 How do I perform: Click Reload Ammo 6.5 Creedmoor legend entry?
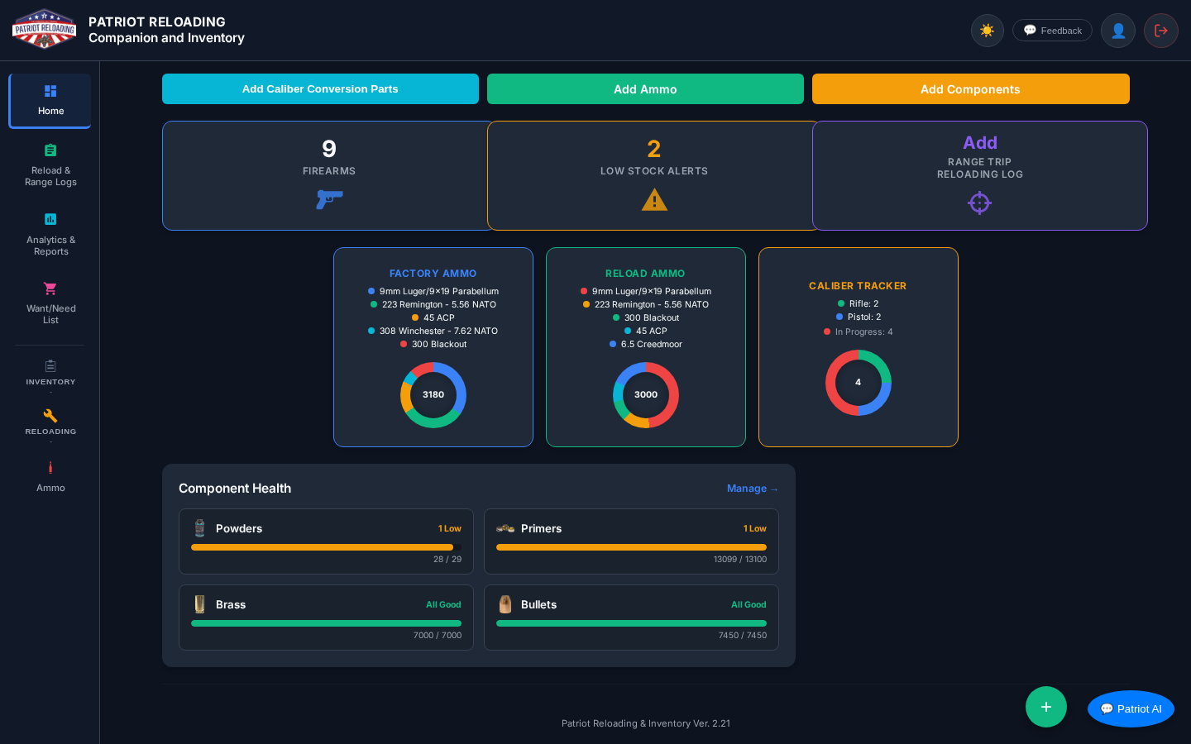coord(646,344)
